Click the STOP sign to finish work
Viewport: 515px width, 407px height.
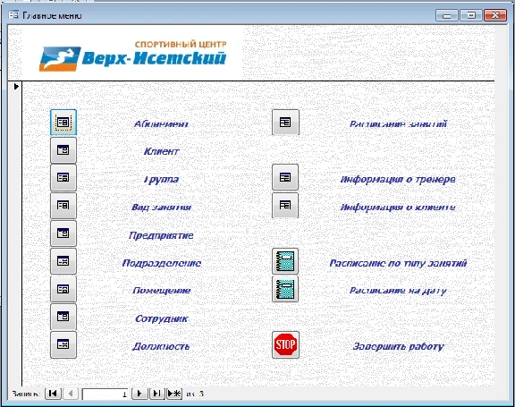pos(285,344)
